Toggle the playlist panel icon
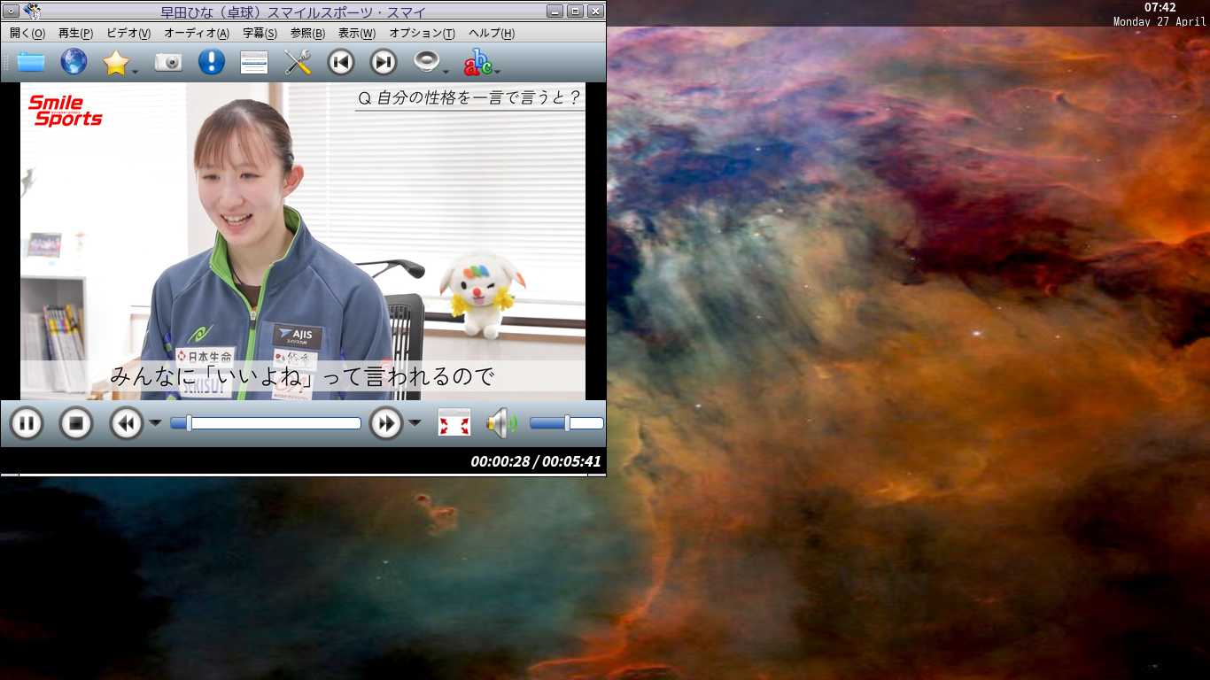This screenshot has width=1210, height=680. click(254, 62)
